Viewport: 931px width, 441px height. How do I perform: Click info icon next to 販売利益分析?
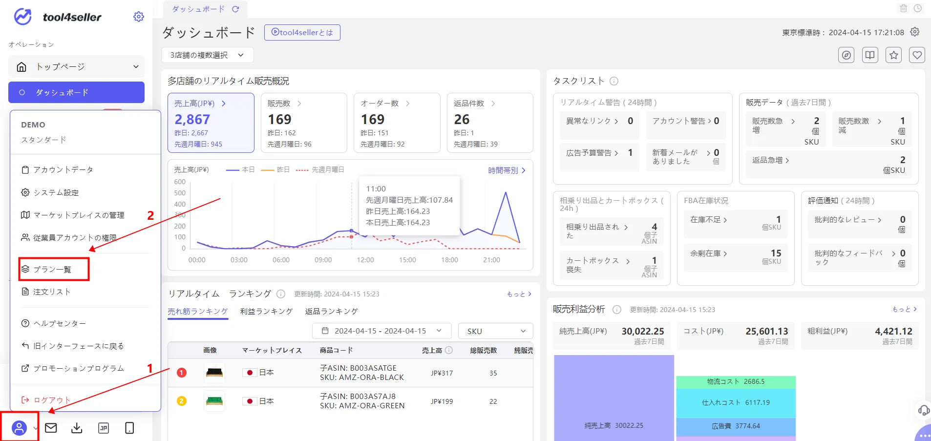[x=617, y=309]
